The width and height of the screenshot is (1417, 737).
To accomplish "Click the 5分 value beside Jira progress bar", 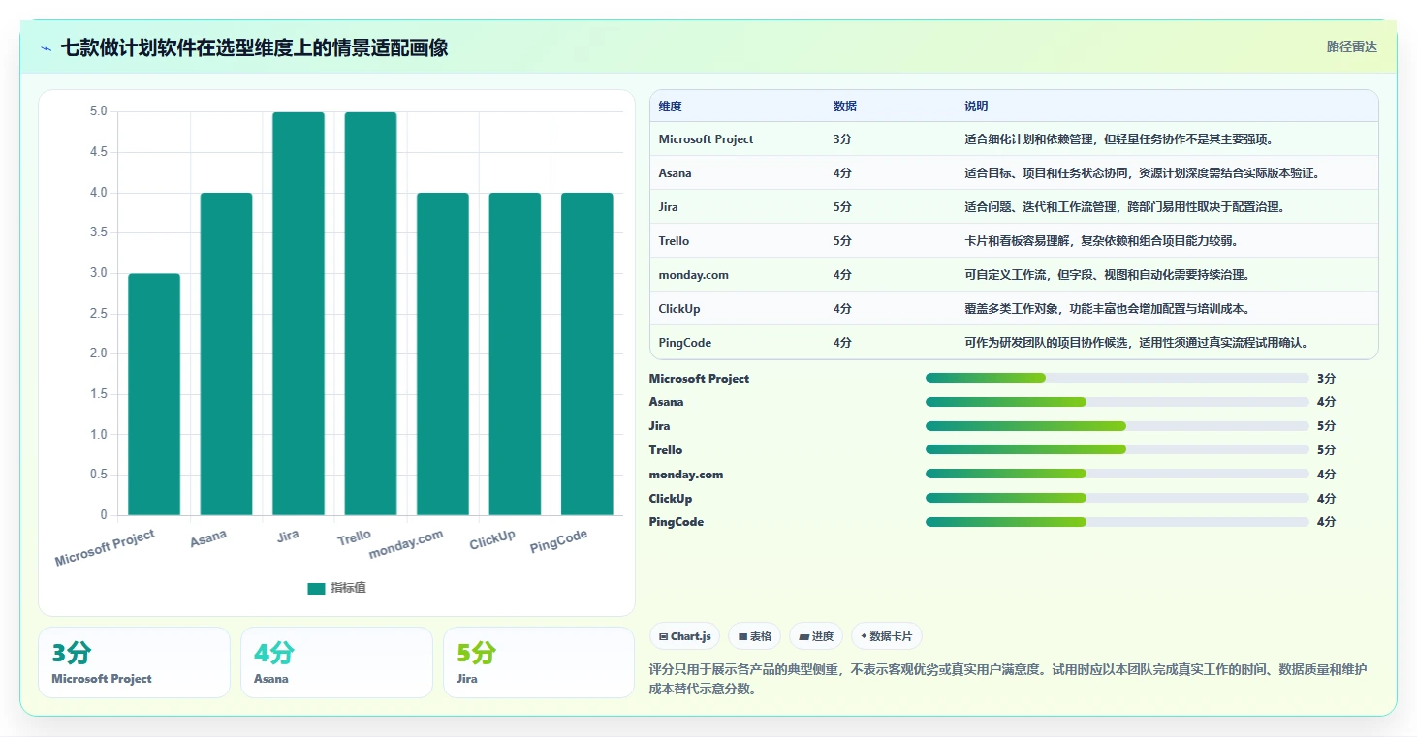I will tap(1326, 426).
